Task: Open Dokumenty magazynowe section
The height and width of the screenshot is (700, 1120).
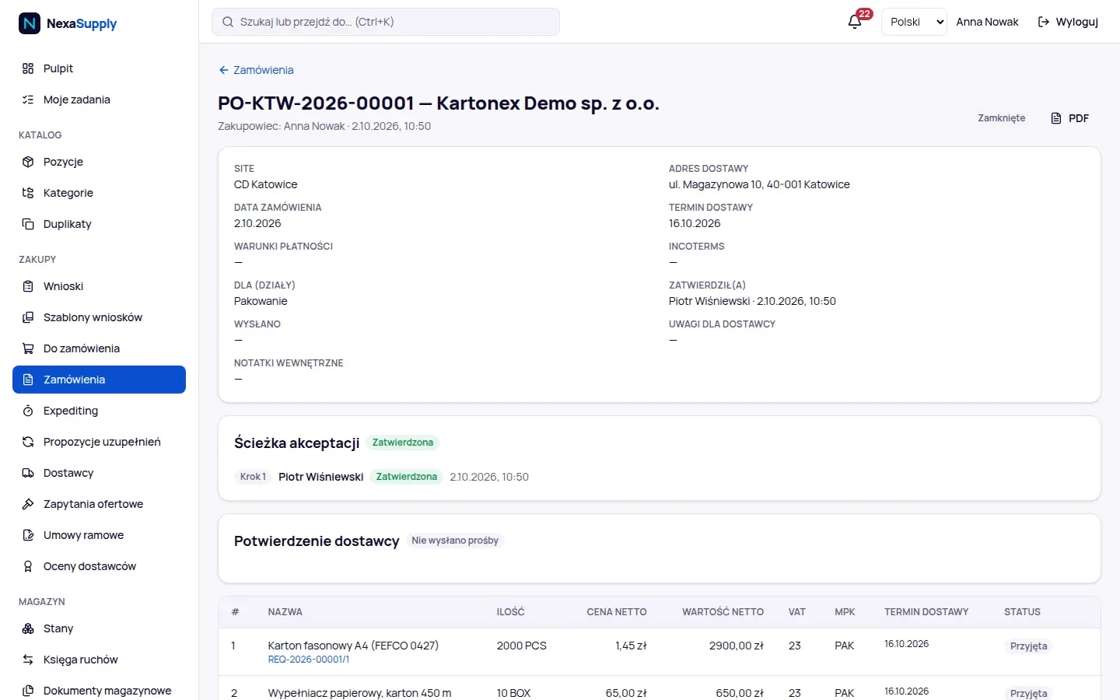Action: [x=99, y=691]
